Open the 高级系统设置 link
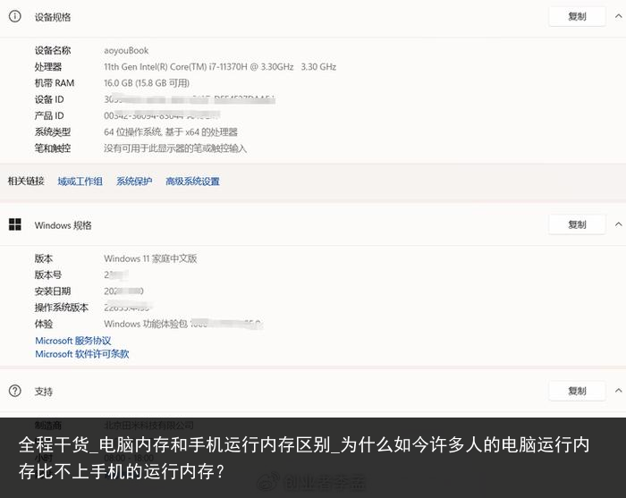Image resolution: width=626 pixels, height=498 pixels. [192, 181]
